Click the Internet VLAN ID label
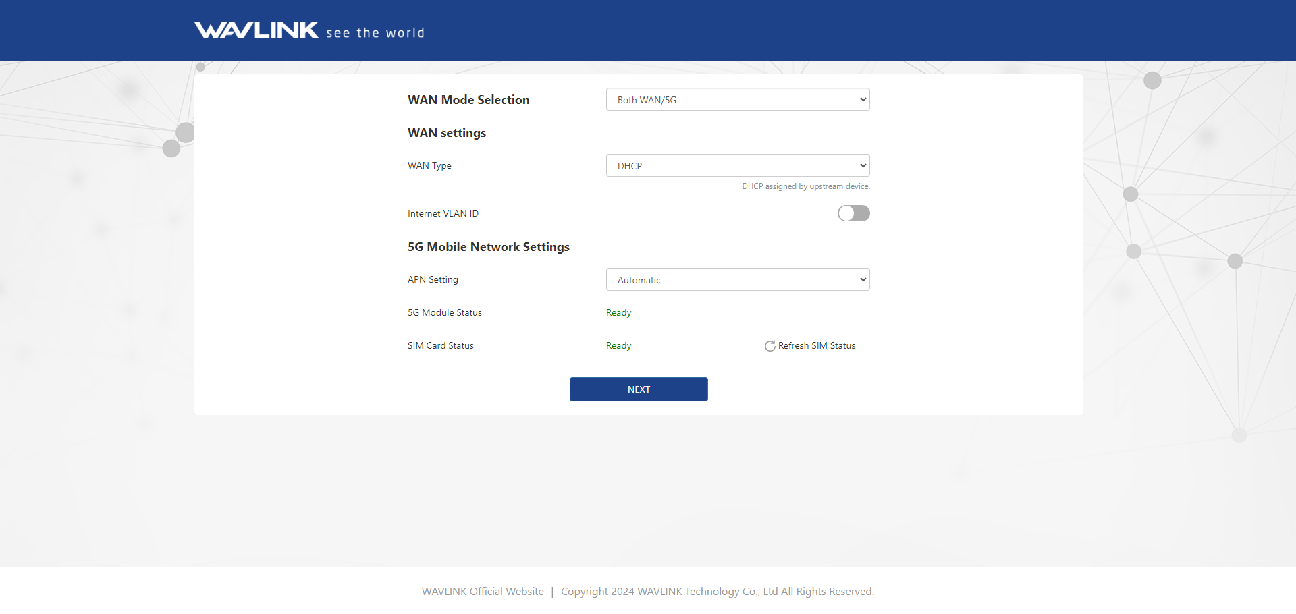The image size is (1296, 614). coord(443,213)
